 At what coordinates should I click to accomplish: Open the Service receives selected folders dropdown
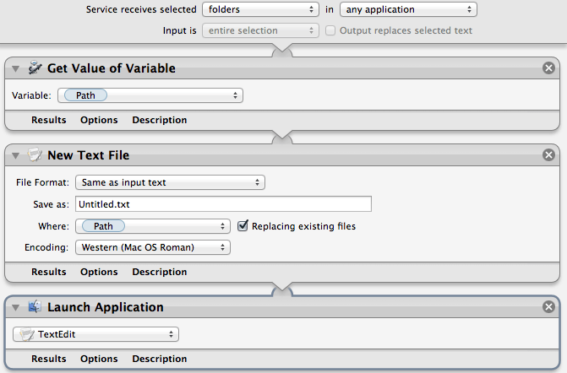(x=259, y=10)
